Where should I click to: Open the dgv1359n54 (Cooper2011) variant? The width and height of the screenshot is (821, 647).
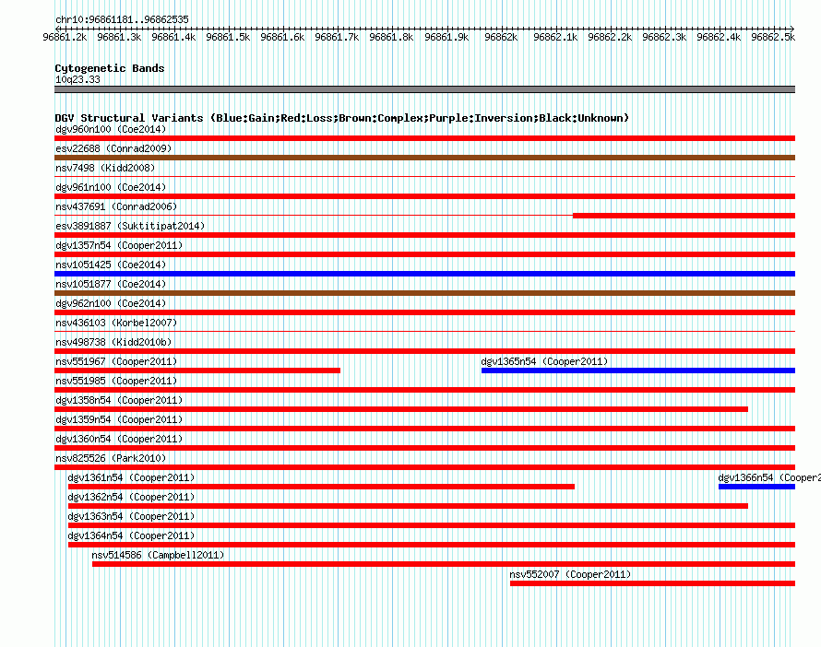pyautogui.click(x=119, y=419)
